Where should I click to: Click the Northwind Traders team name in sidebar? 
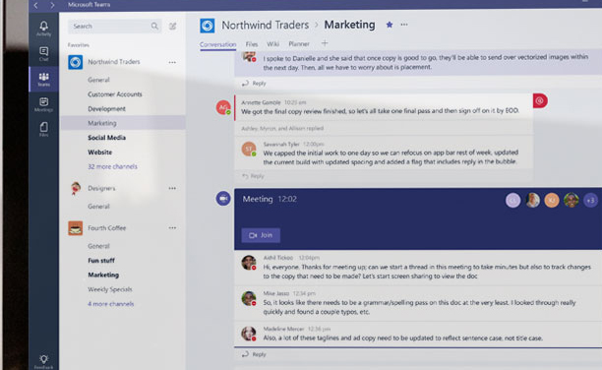(114, 62)
